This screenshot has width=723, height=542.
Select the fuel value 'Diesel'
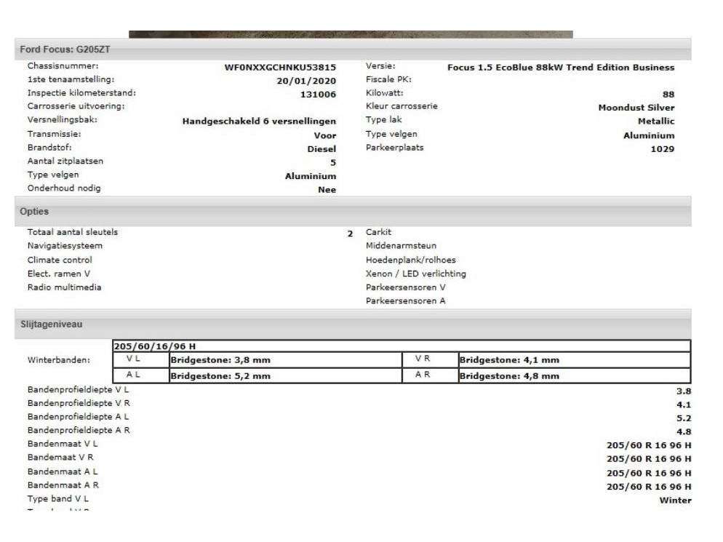tap(321, 149)
